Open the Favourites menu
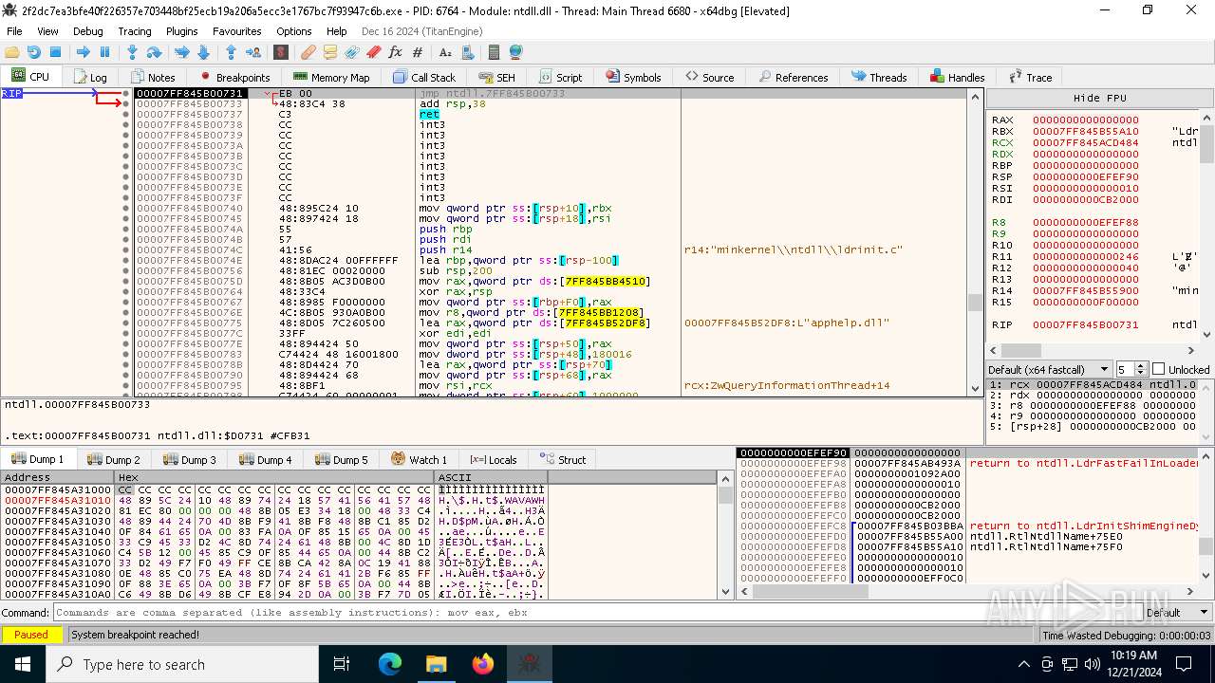Viewport: 1215px width, 683px height. click(x=236, y=31)
